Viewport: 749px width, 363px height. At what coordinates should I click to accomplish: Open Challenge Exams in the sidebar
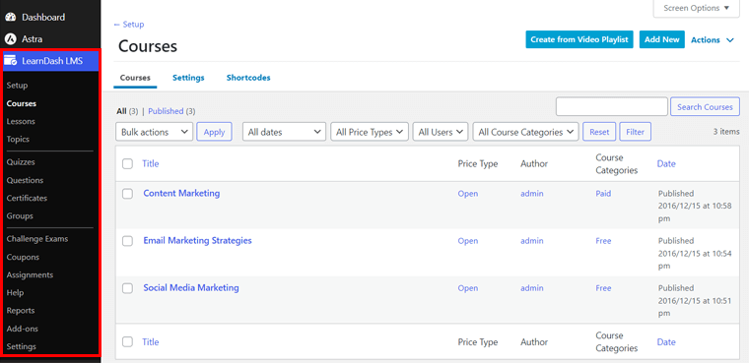click(x=37, y=238)
